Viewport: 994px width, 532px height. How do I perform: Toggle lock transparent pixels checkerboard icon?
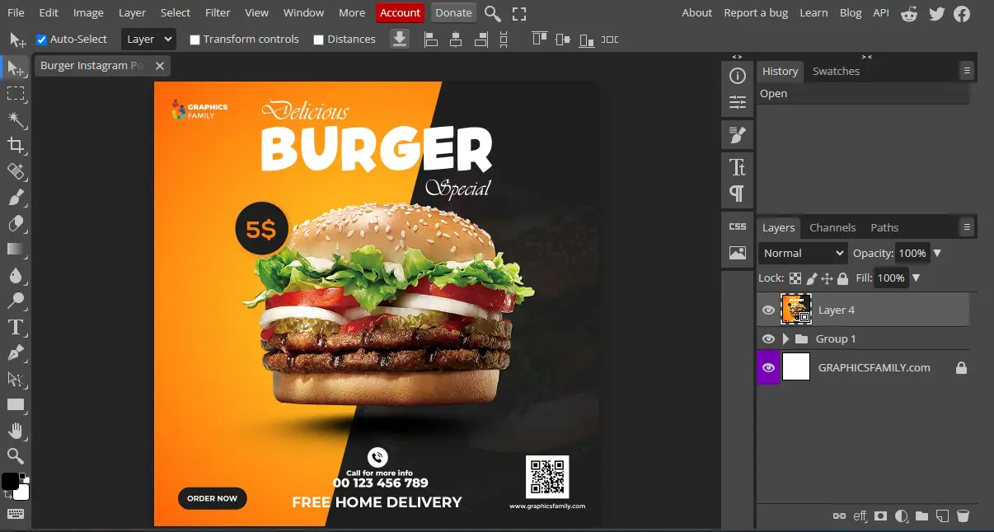(x=795, y=278)
